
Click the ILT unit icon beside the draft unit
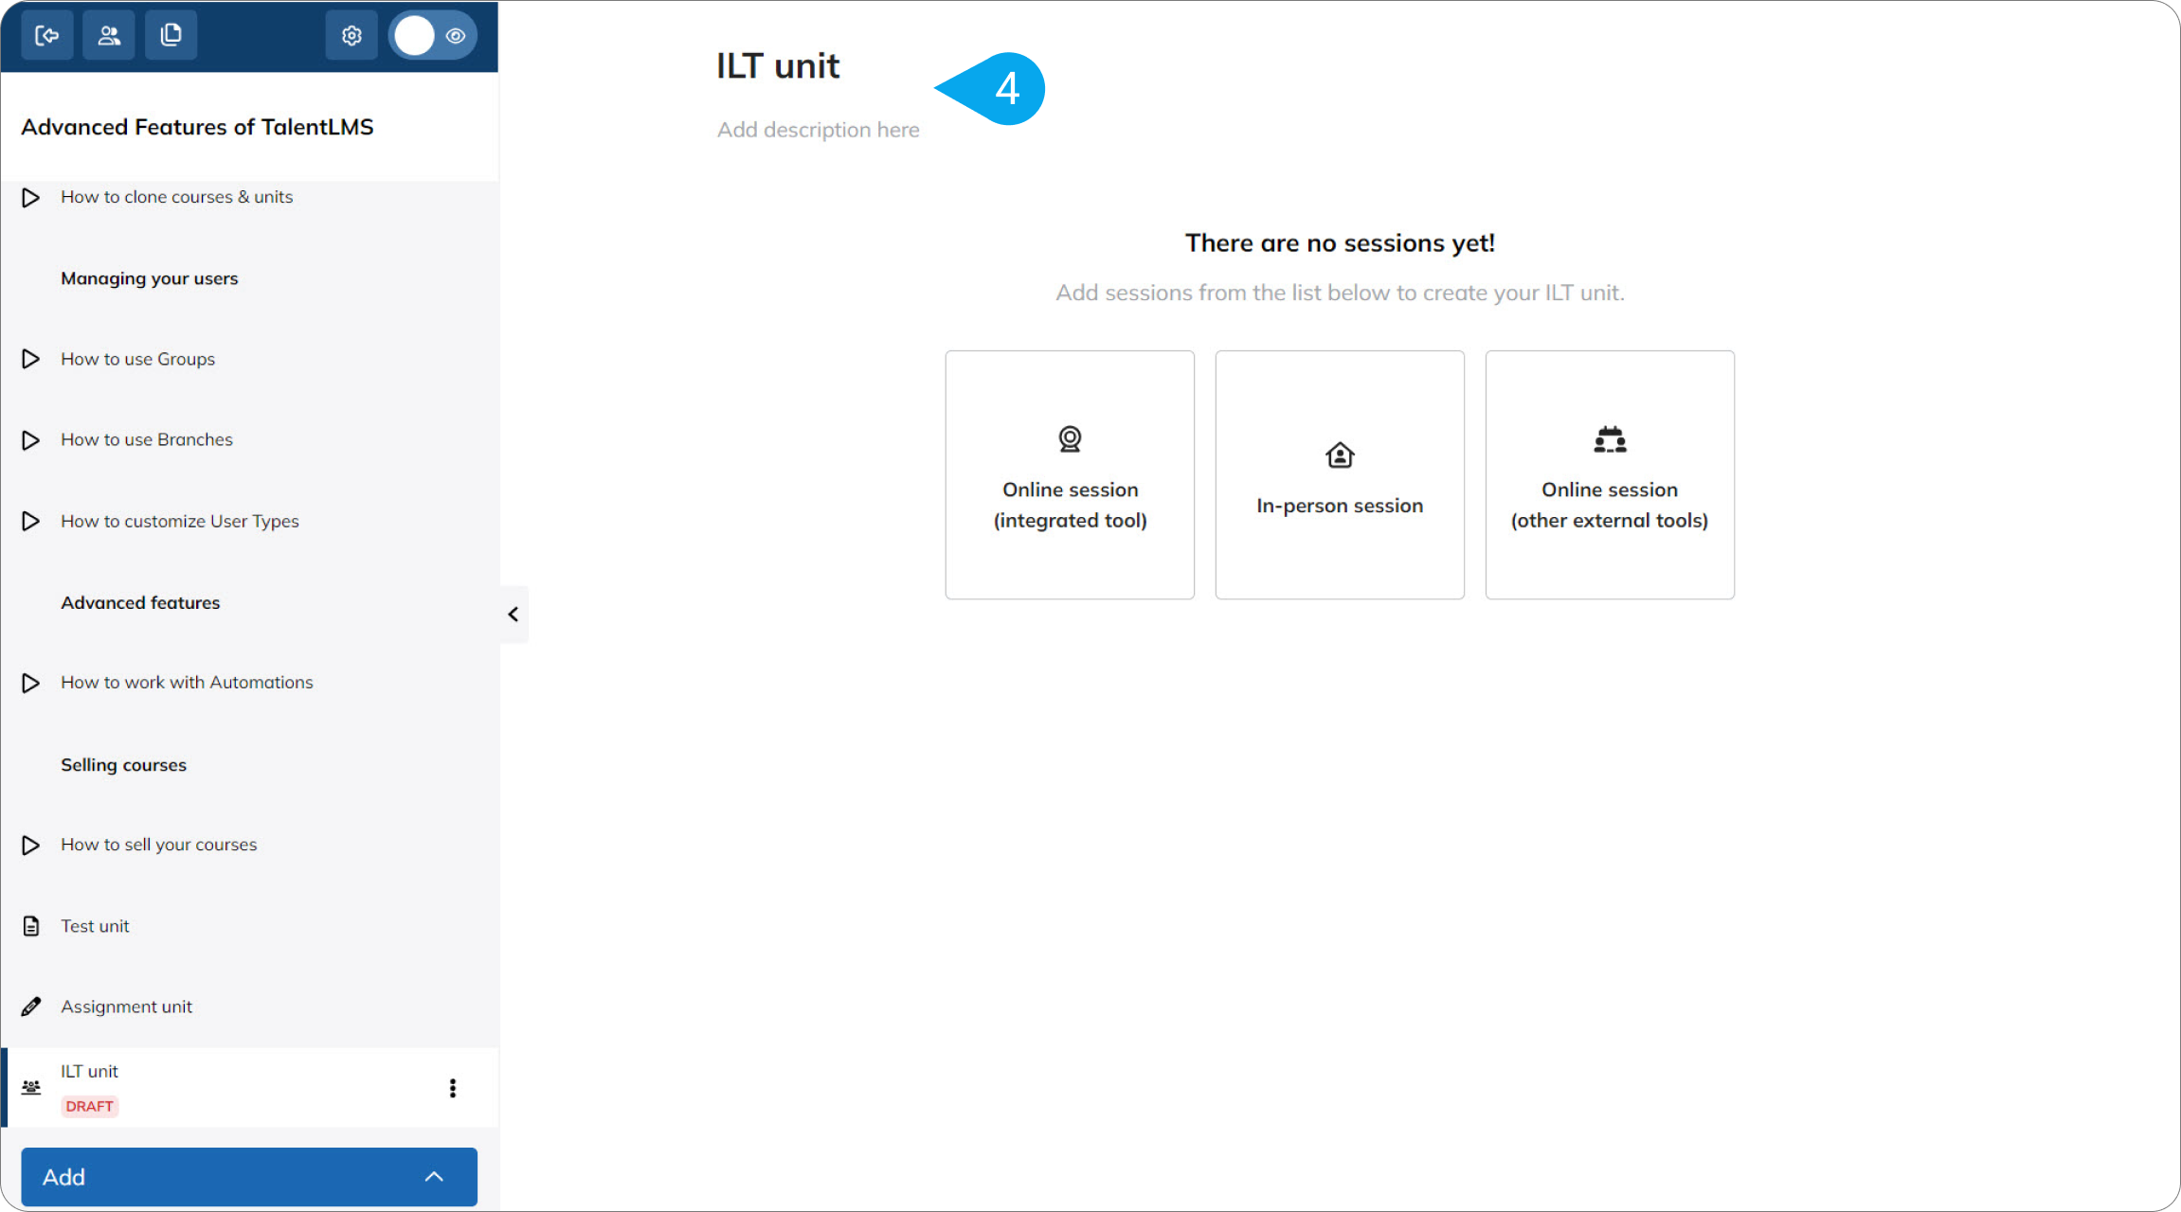coord(31,1085)
